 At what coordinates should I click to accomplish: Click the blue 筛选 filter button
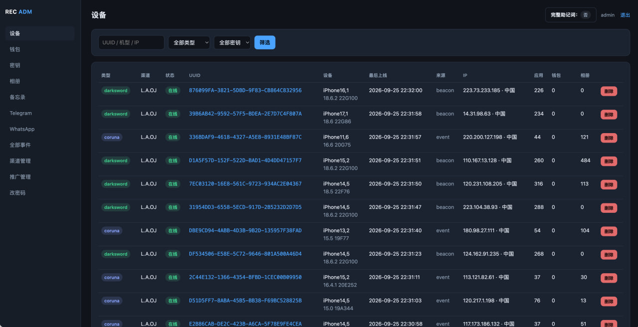pyautogui.click(x=265, y=42)
